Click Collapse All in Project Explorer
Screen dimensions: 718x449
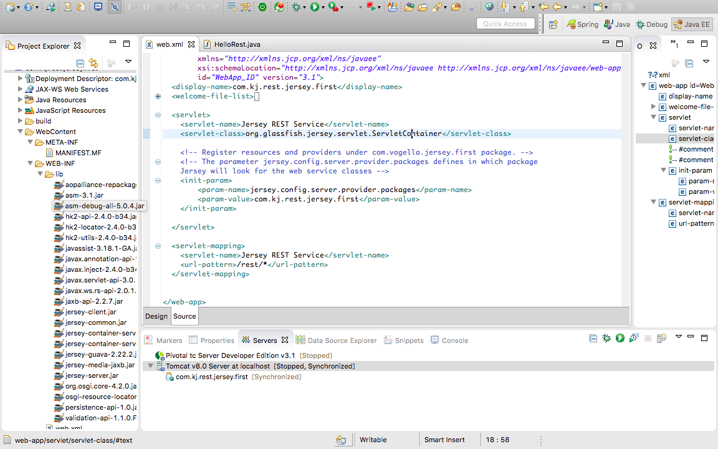80,62
